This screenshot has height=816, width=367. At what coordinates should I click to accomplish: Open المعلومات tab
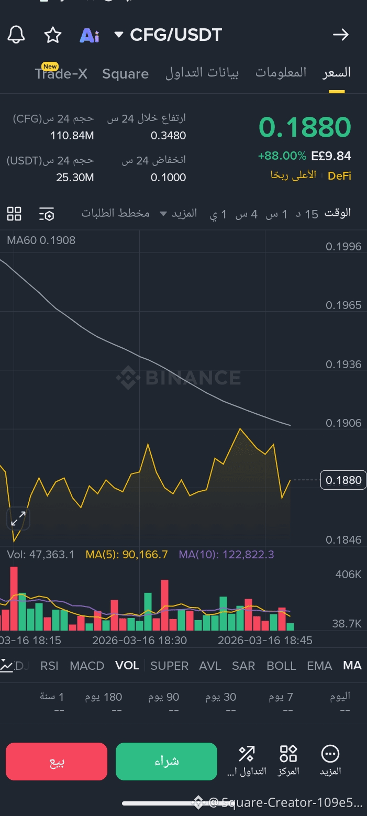[281, 73]
